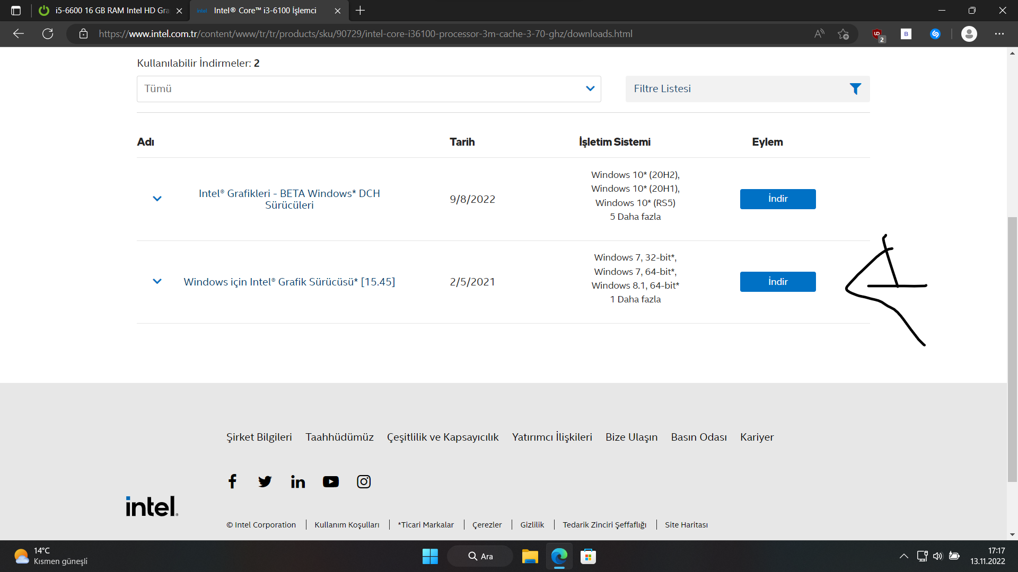Open Intel's Facebook page icon
Viewport: 1018px width, 572px height.
(x=232, y=481)
